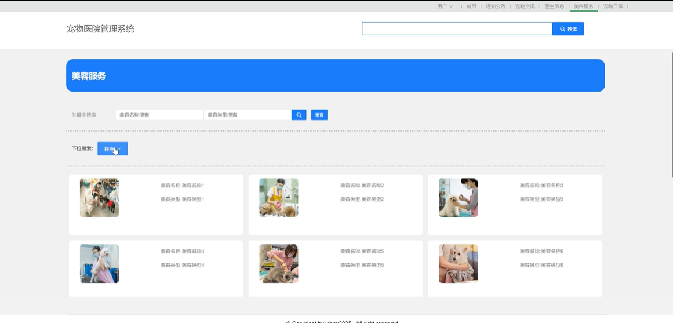Click the magnifier keyword search button
The height and width of the screenshot is (323, 673).
(x=299, y=115)
